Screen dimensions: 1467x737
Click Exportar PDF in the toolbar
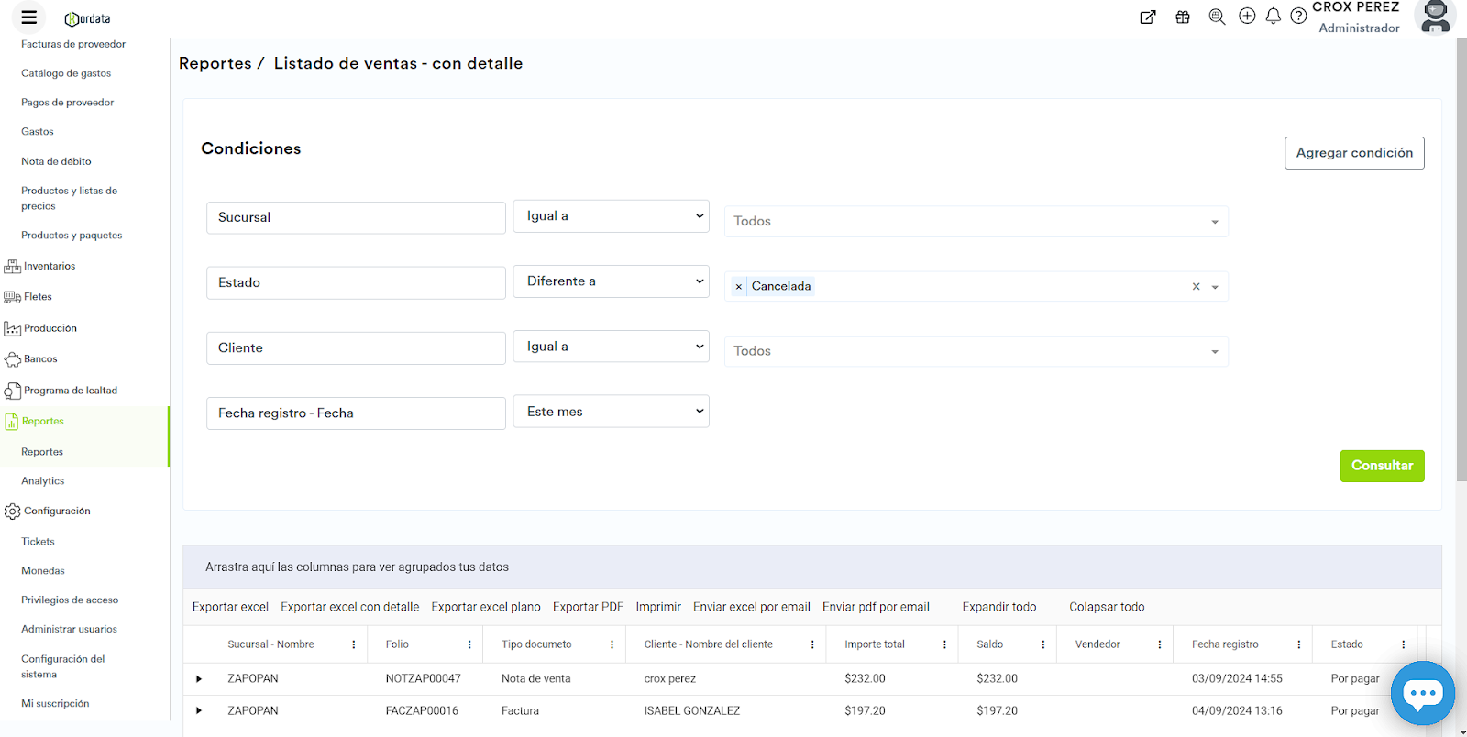(x=588, y=607)
